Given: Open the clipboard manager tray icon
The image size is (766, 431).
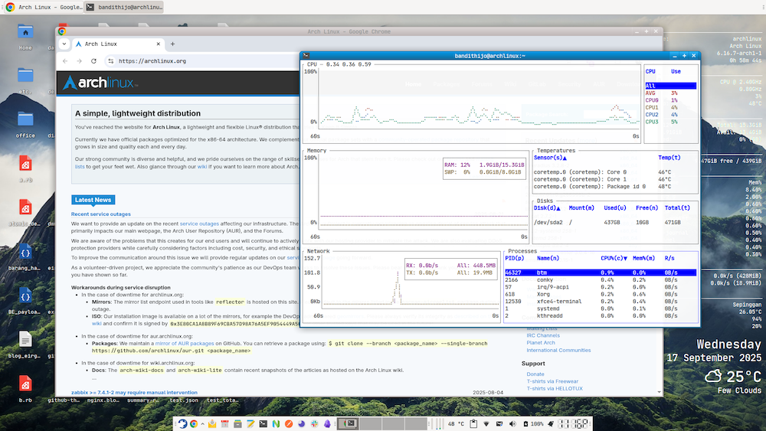Looking at the screenshot, I should click(x=473, y=423).
